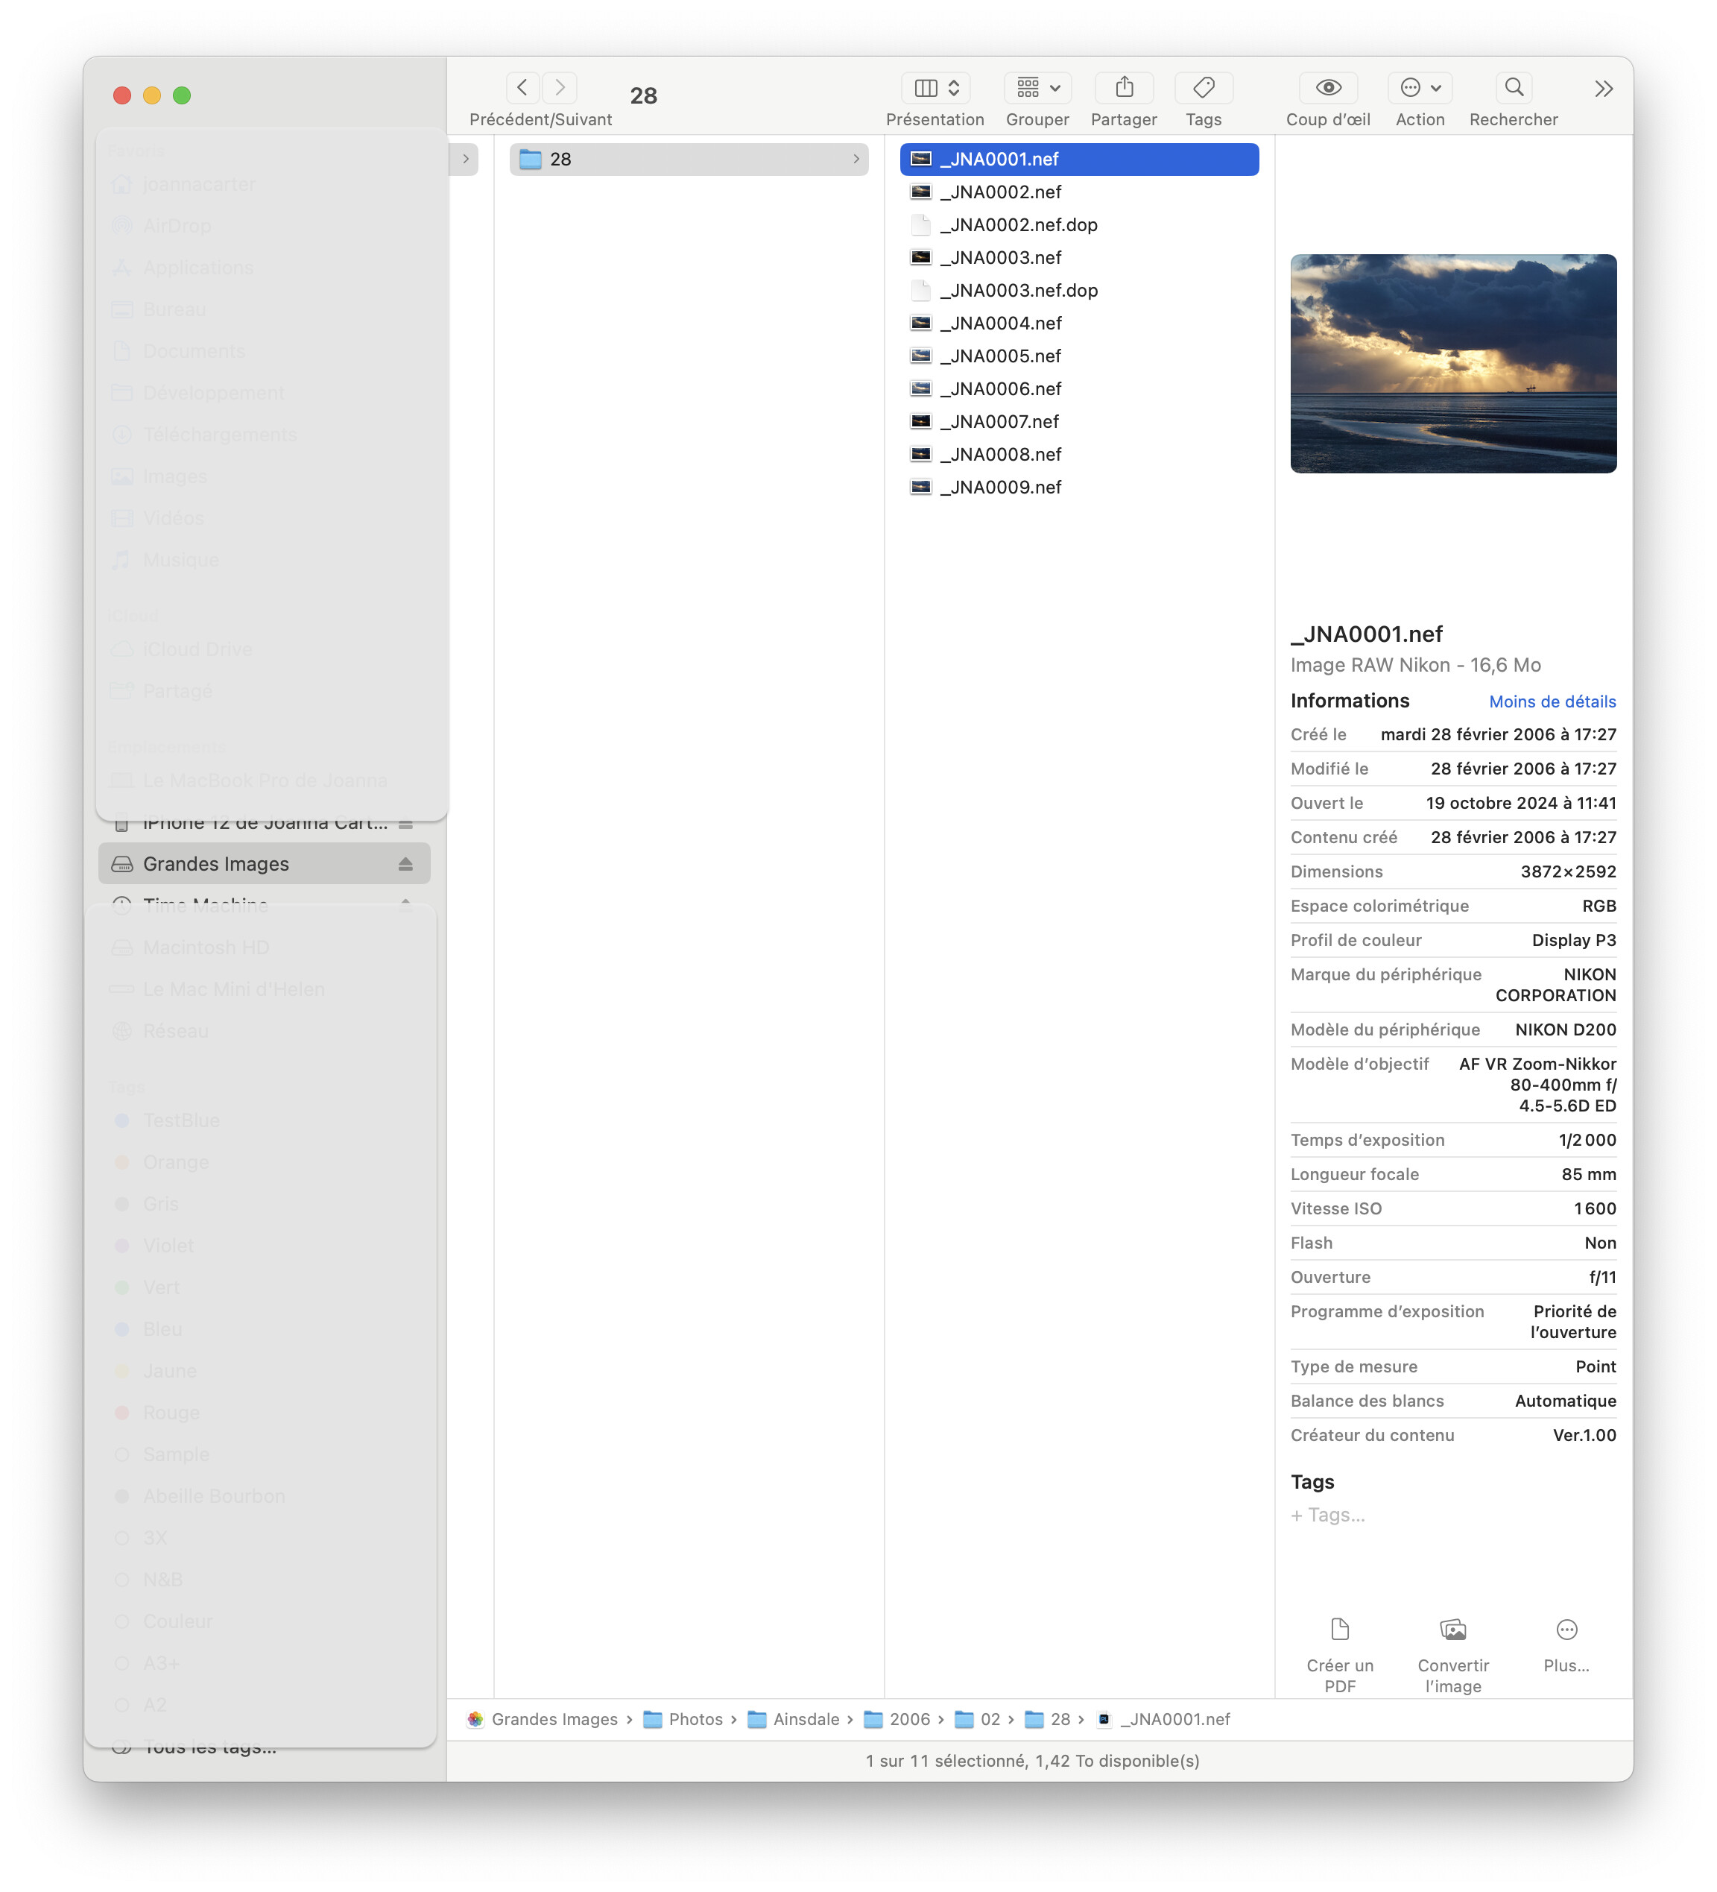This screenshot has height=1892, width=1717.
Task: Show more toolbar items chevron
Action: point(1604,88)
